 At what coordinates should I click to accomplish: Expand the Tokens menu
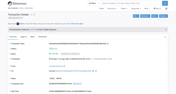tap(124, 9)
